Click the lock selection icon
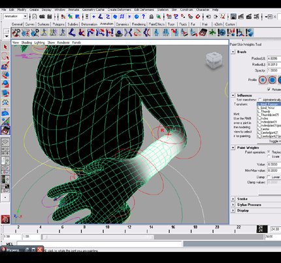The width and height of the screenshot is (281, 263). coord(151,16)
